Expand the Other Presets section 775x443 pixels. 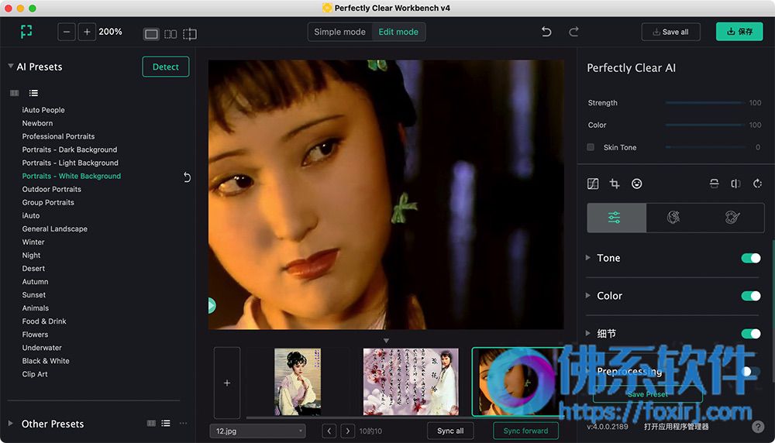point(11,424)
